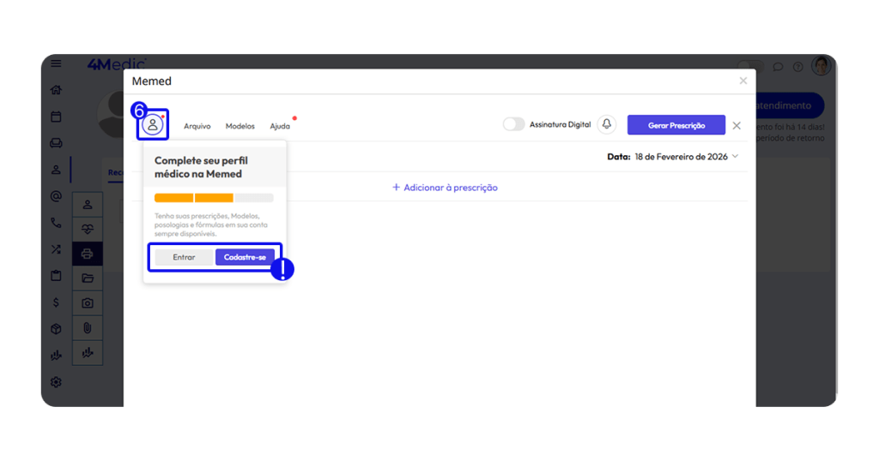Open the Arquivo menu
879x461 pixels.
[x=197, y=126]
